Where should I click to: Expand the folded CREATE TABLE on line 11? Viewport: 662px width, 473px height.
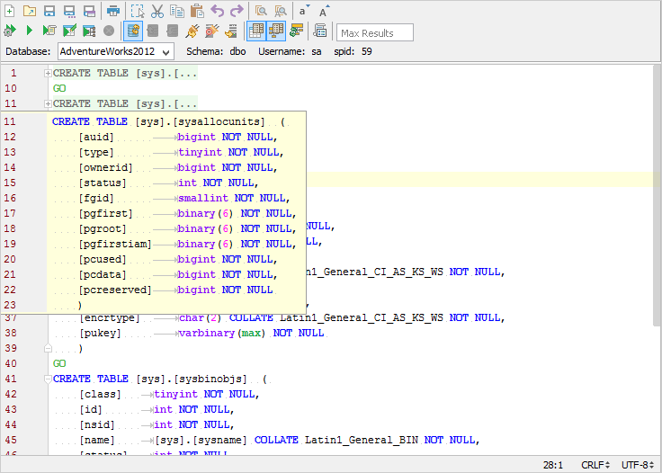click(48, 103)
